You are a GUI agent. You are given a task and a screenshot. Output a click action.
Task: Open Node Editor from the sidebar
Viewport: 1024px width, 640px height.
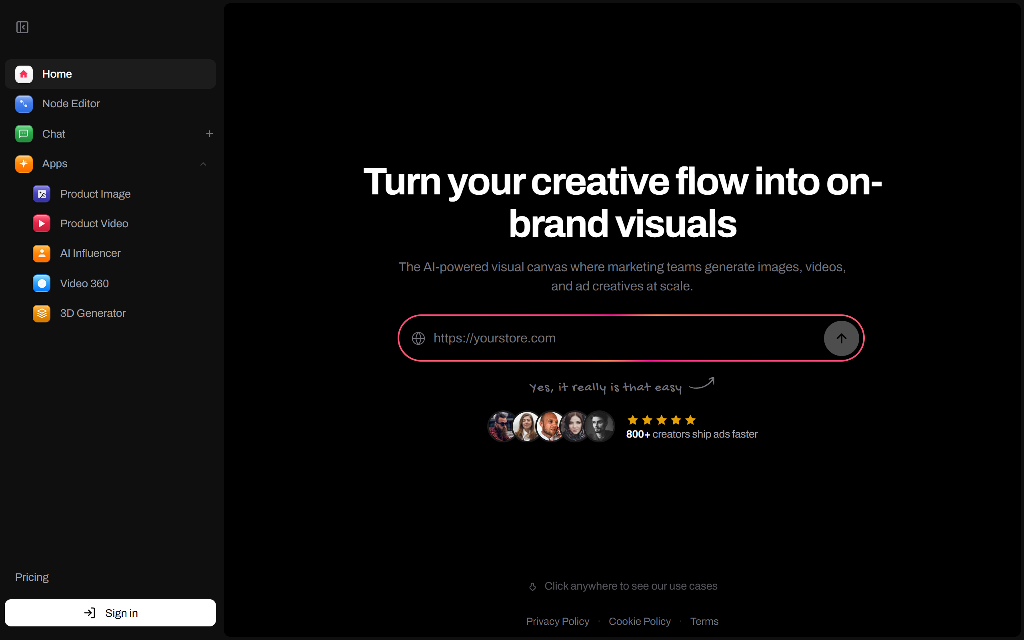[110, 104]
